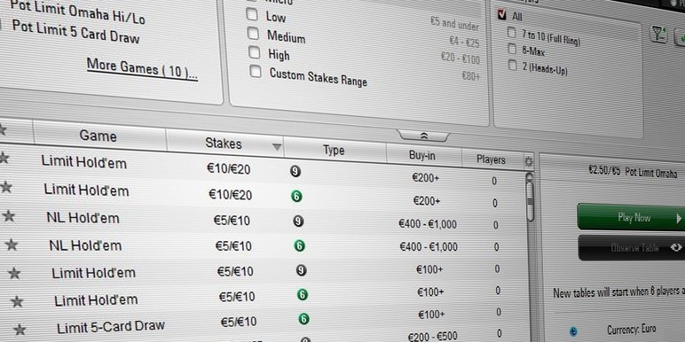Check the 7 to 10 (Full Ring) checkbox
Image resolution: width=685 pixels, height=342 pixels.
pos(511,32)
